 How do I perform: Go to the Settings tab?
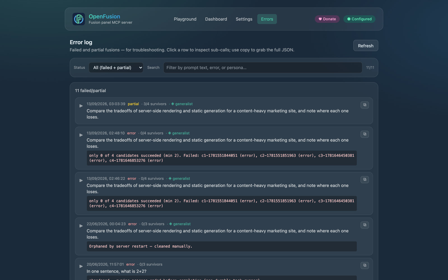pyautogui.click(x=244, y=19)
